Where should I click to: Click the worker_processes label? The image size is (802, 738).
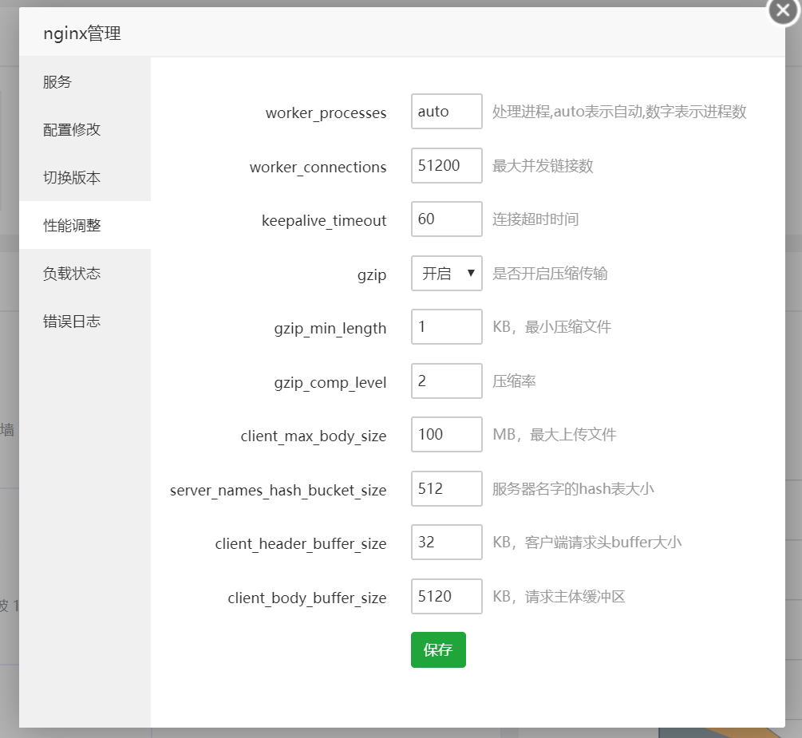tap(326, 113)
